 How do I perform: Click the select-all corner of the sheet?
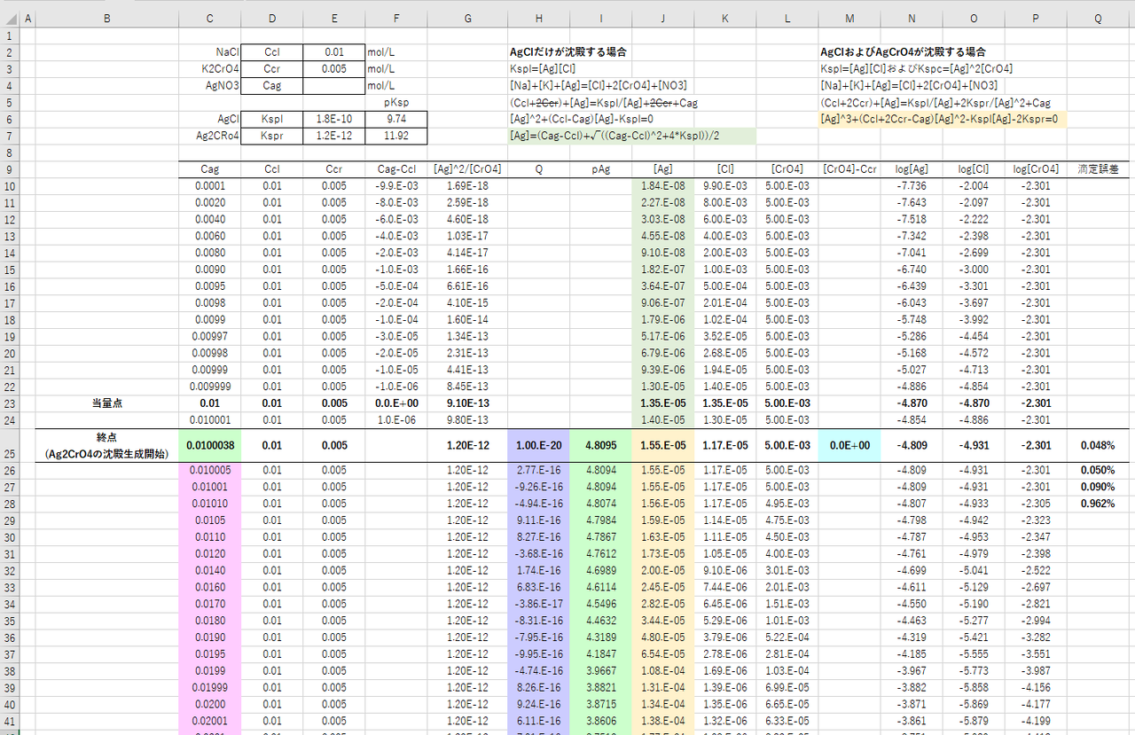pos(9,19)
